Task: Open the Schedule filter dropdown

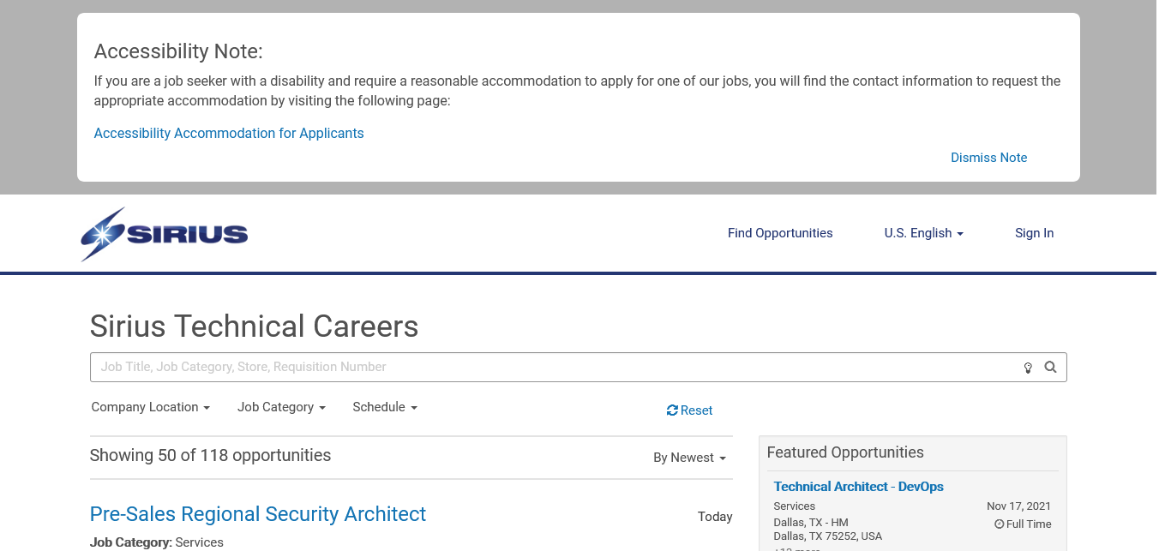Action: point(384,407)
